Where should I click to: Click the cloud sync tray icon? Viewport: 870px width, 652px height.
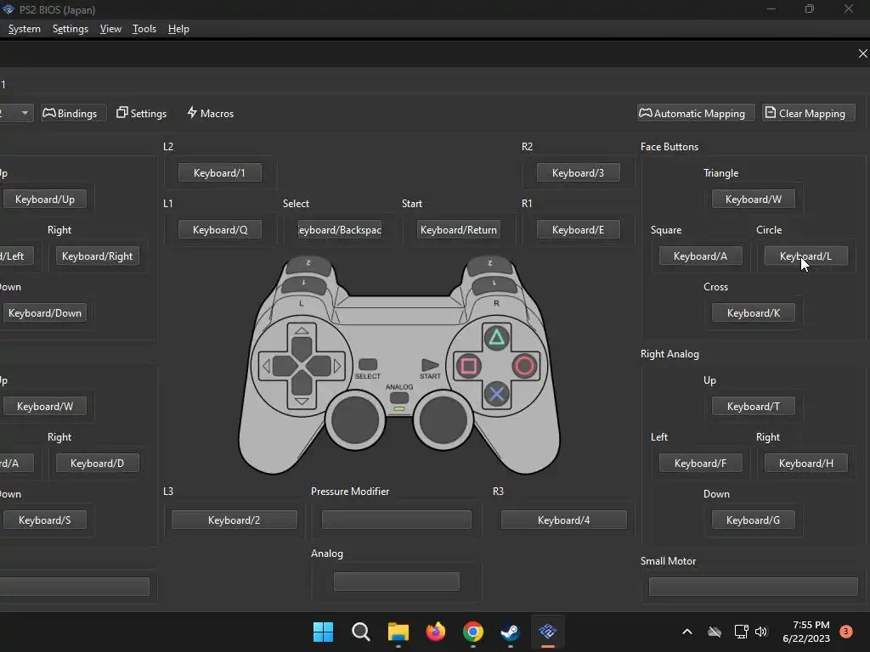[x=715, y=632]
